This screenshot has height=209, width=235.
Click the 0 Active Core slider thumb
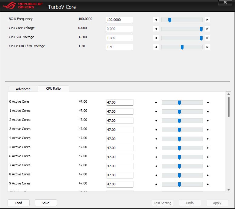(179, 103)
